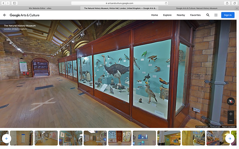Switch to Google Arts & Culture: Natural History Museum tab
Image resolution: width=239 pixels, height=149 pixels.
click(x=197, y=8)
